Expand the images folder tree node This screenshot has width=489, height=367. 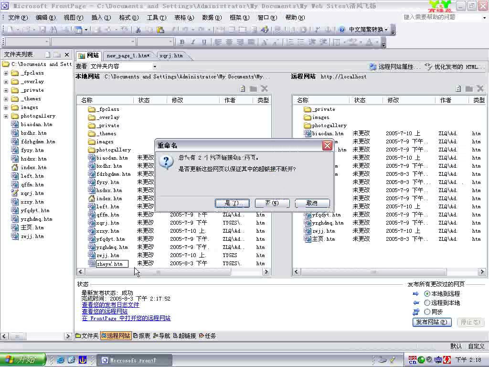(x=6, y=108)
